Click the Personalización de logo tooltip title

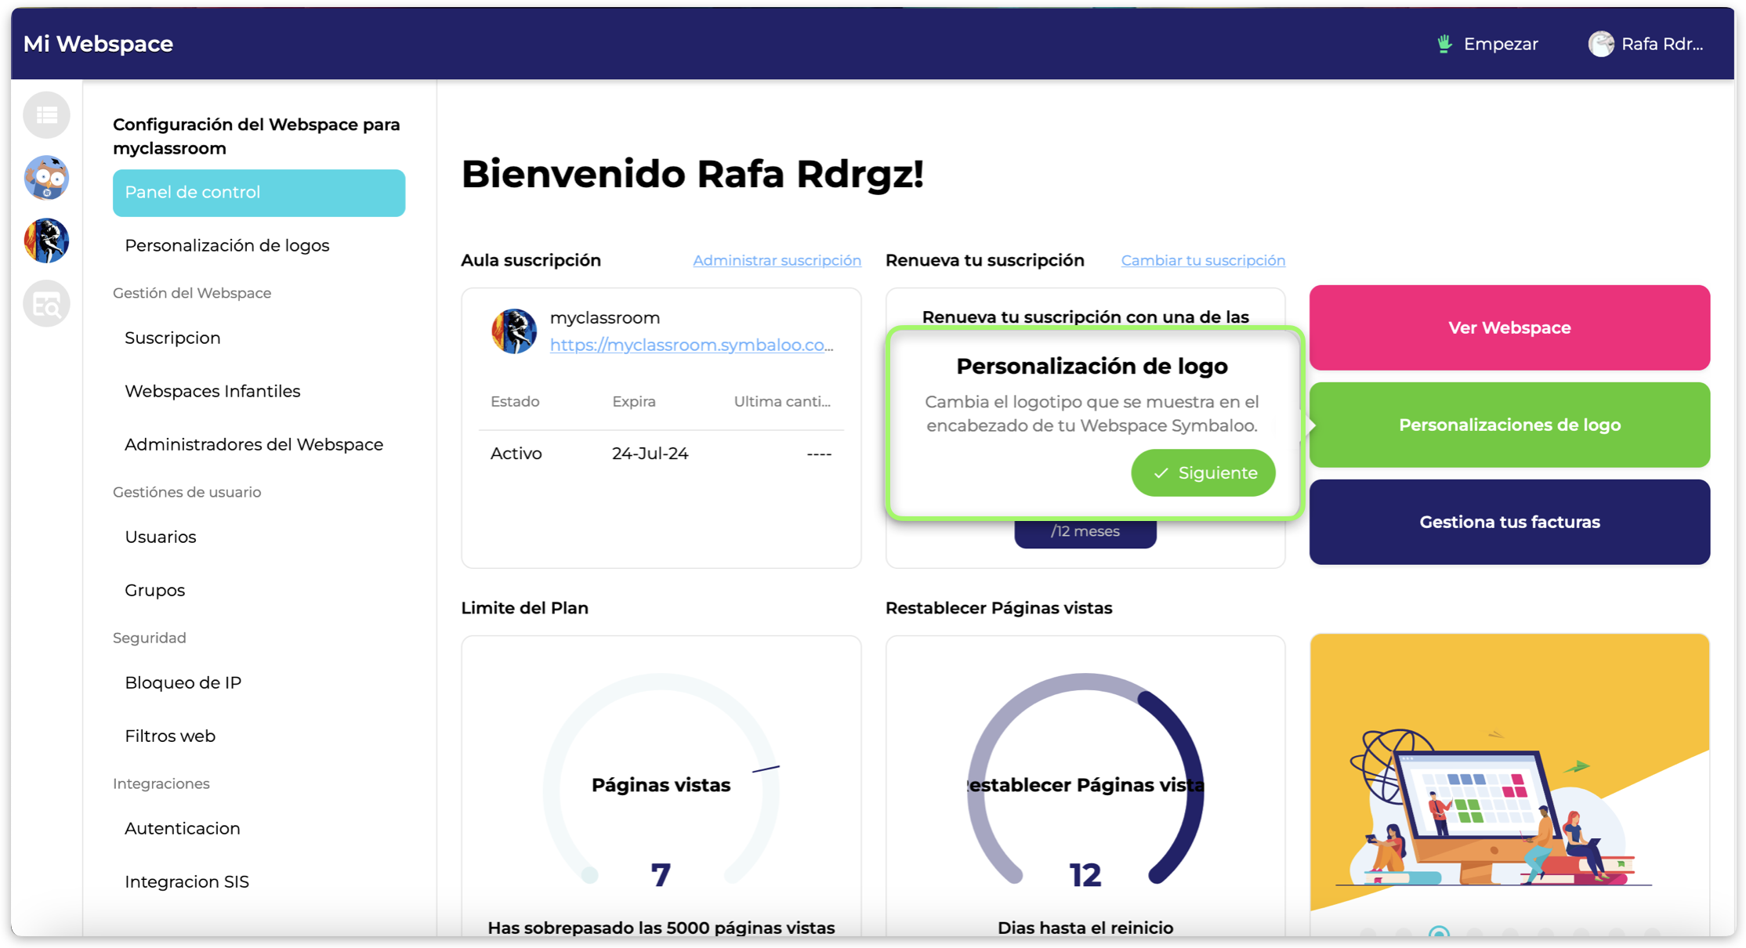coord(1091,366)
